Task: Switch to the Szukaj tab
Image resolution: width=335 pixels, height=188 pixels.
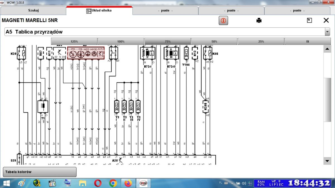Action: 33,11
